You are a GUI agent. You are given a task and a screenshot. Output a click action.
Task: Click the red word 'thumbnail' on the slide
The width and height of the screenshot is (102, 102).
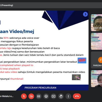click(17, 79)
